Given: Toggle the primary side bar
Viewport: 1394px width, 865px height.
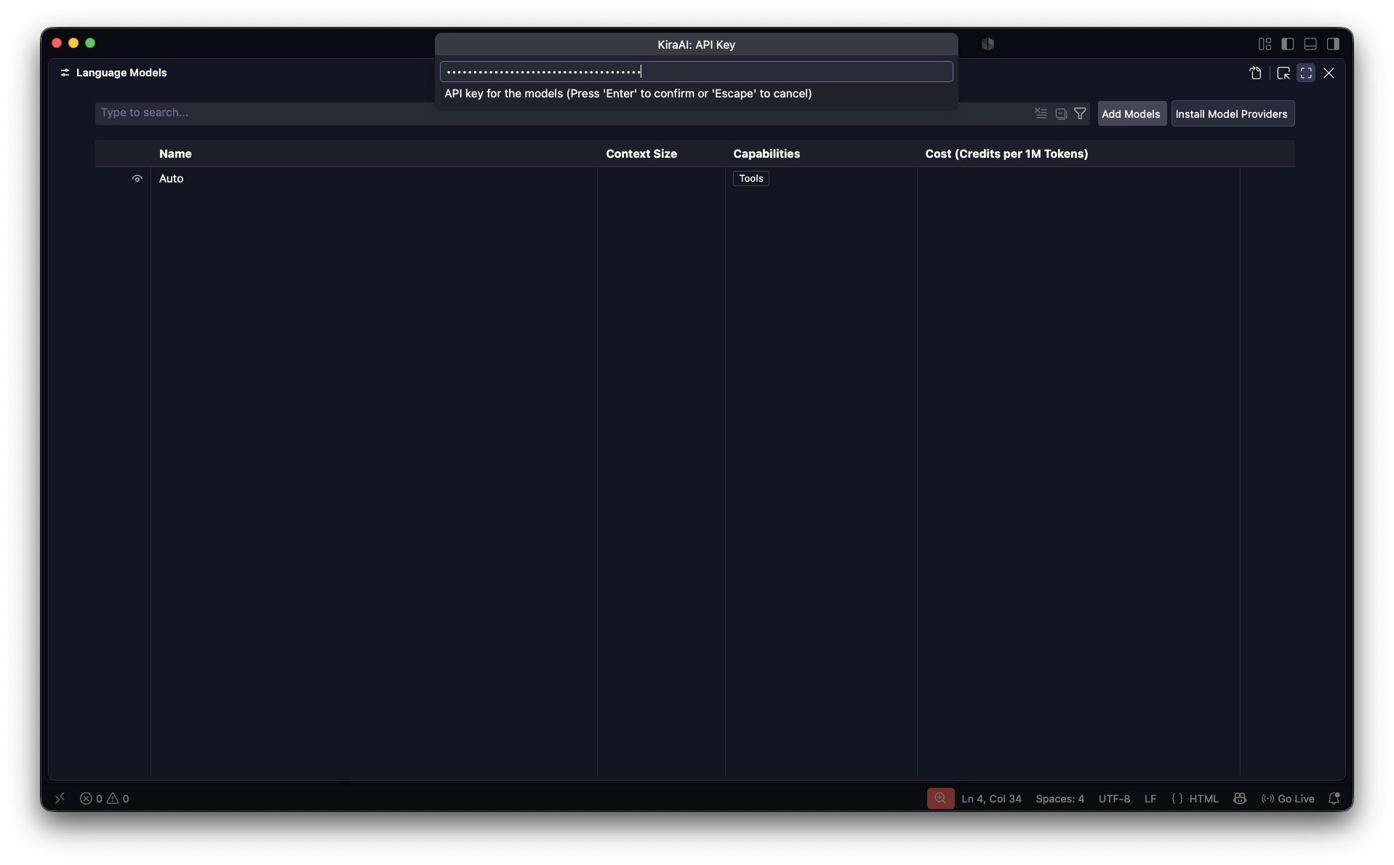Looking at the screenshot, I should tap(1287, 44).
